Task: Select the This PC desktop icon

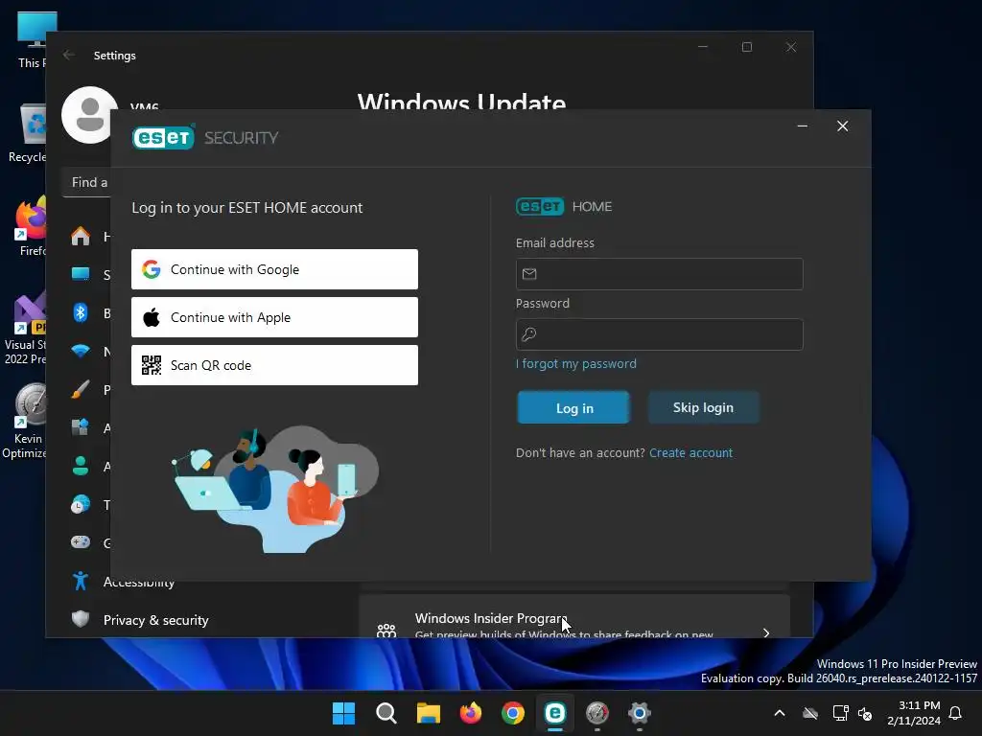Action: click(32, 39)
